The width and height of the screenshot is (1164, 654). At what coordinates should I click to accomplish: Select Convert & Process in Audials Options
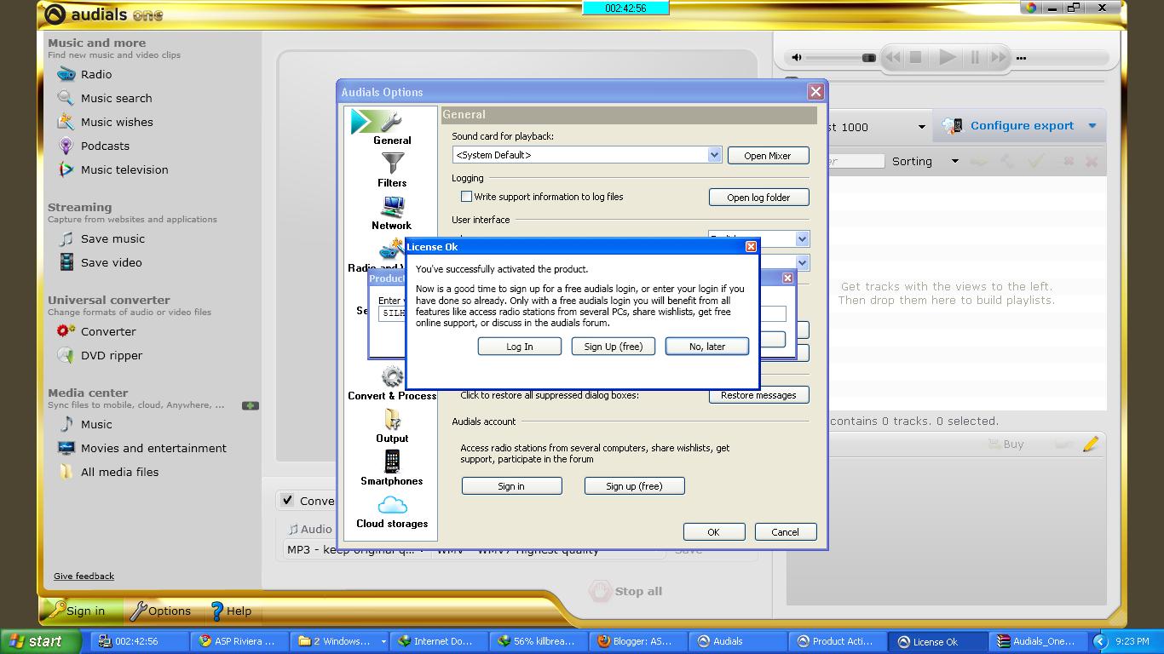coord(392,383)
